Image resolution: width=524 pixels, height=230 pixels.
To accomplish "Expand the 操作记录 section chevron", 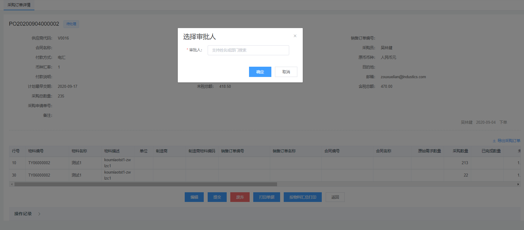I will click(x=39, y=214).
